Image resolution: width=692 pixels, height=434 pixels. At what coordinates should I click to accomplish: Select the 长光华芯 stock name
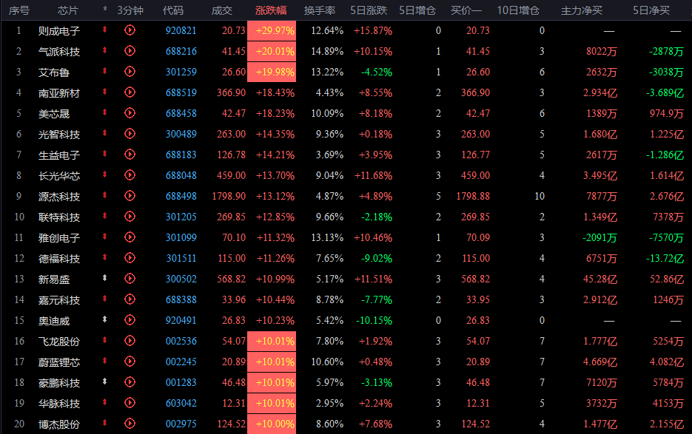coord(59,176)
